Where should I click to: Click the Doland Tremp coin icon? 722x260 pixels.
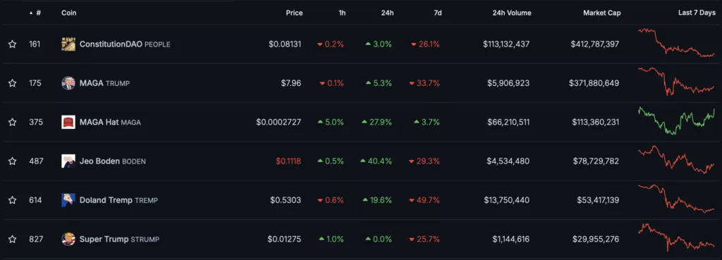click(x=68, y=200)
